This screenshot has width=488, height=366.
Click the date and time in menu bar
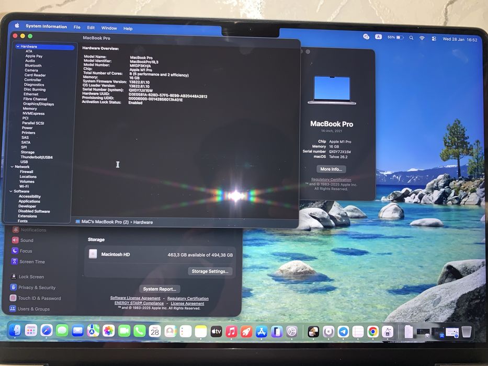(x=460, y=40)
